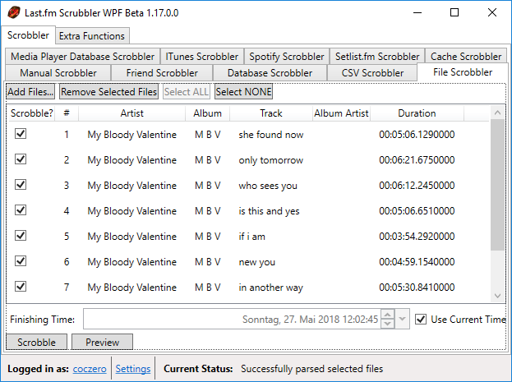Viewport: 512px width, 382px height.
Task: Click duration 00:06:12.2450000
Action: (x=417, y=186)
